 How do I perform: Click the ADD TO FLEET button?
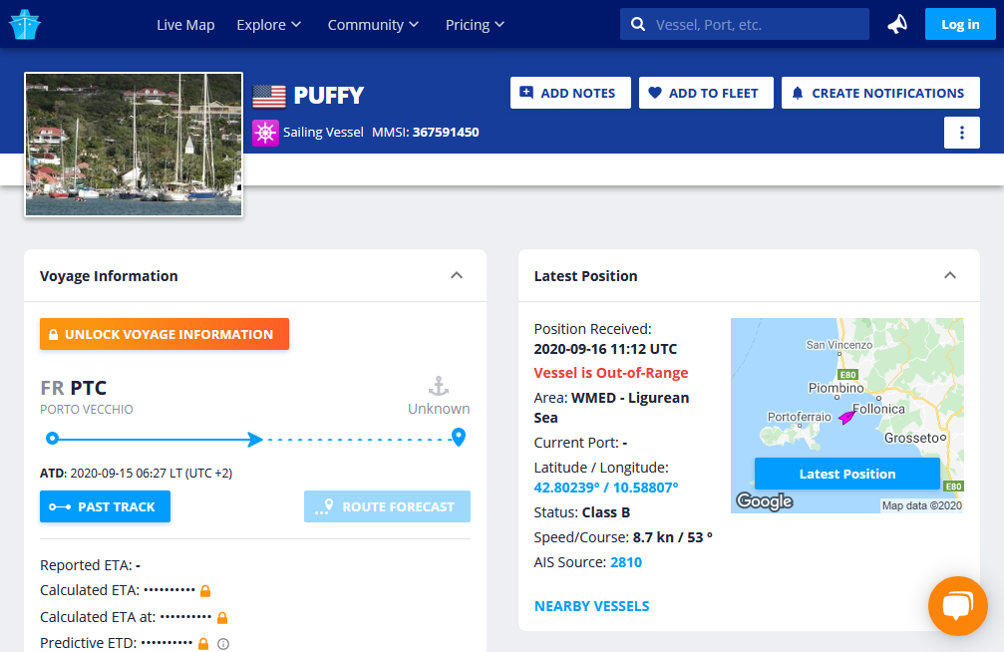(x=706, y=93)
